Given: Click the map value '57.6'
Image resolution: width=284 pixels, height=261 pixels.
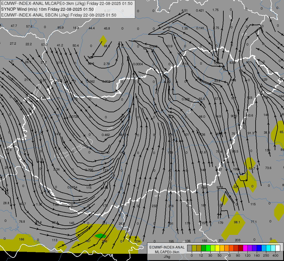Looking at the screenshot, I should pos(29,26).
